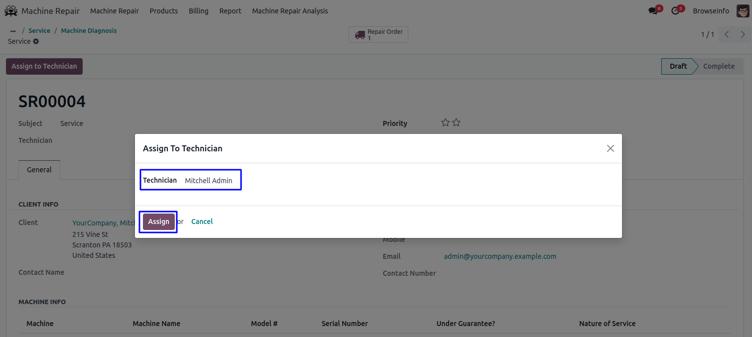Select the General tab

[x=39, y=170]
